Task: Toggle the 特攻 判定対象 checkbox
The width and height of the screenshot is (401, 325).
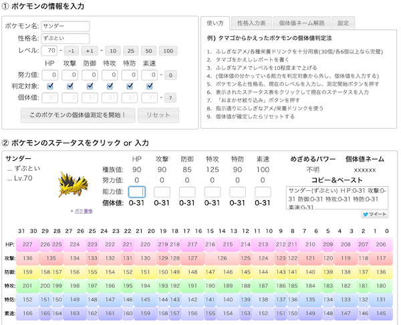Action: tap(110, 86)
